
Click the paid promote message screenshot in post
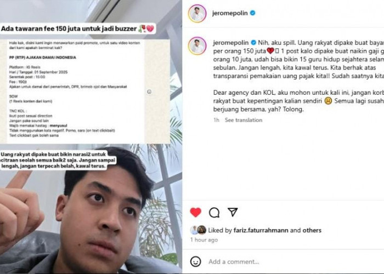point(84,92)
